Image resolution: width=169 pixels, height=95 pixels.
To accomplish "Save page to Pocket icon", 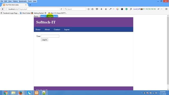I will point(97,9).
